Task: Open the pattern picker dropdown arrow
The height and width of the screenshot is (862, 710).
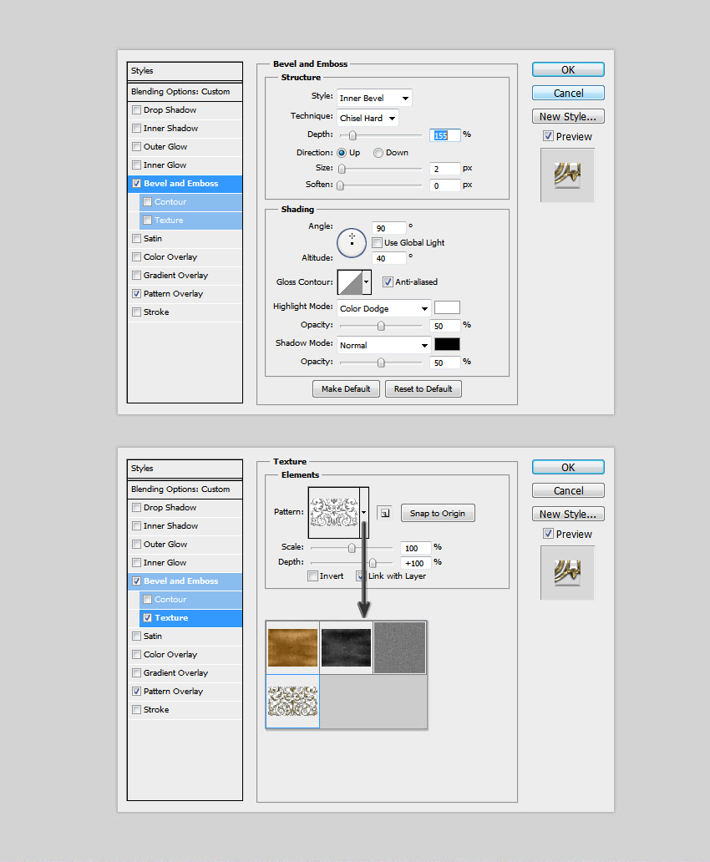Action: point(364,512)
